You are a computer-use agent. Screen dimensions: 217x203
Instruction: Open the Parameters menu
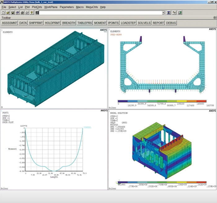67,7
